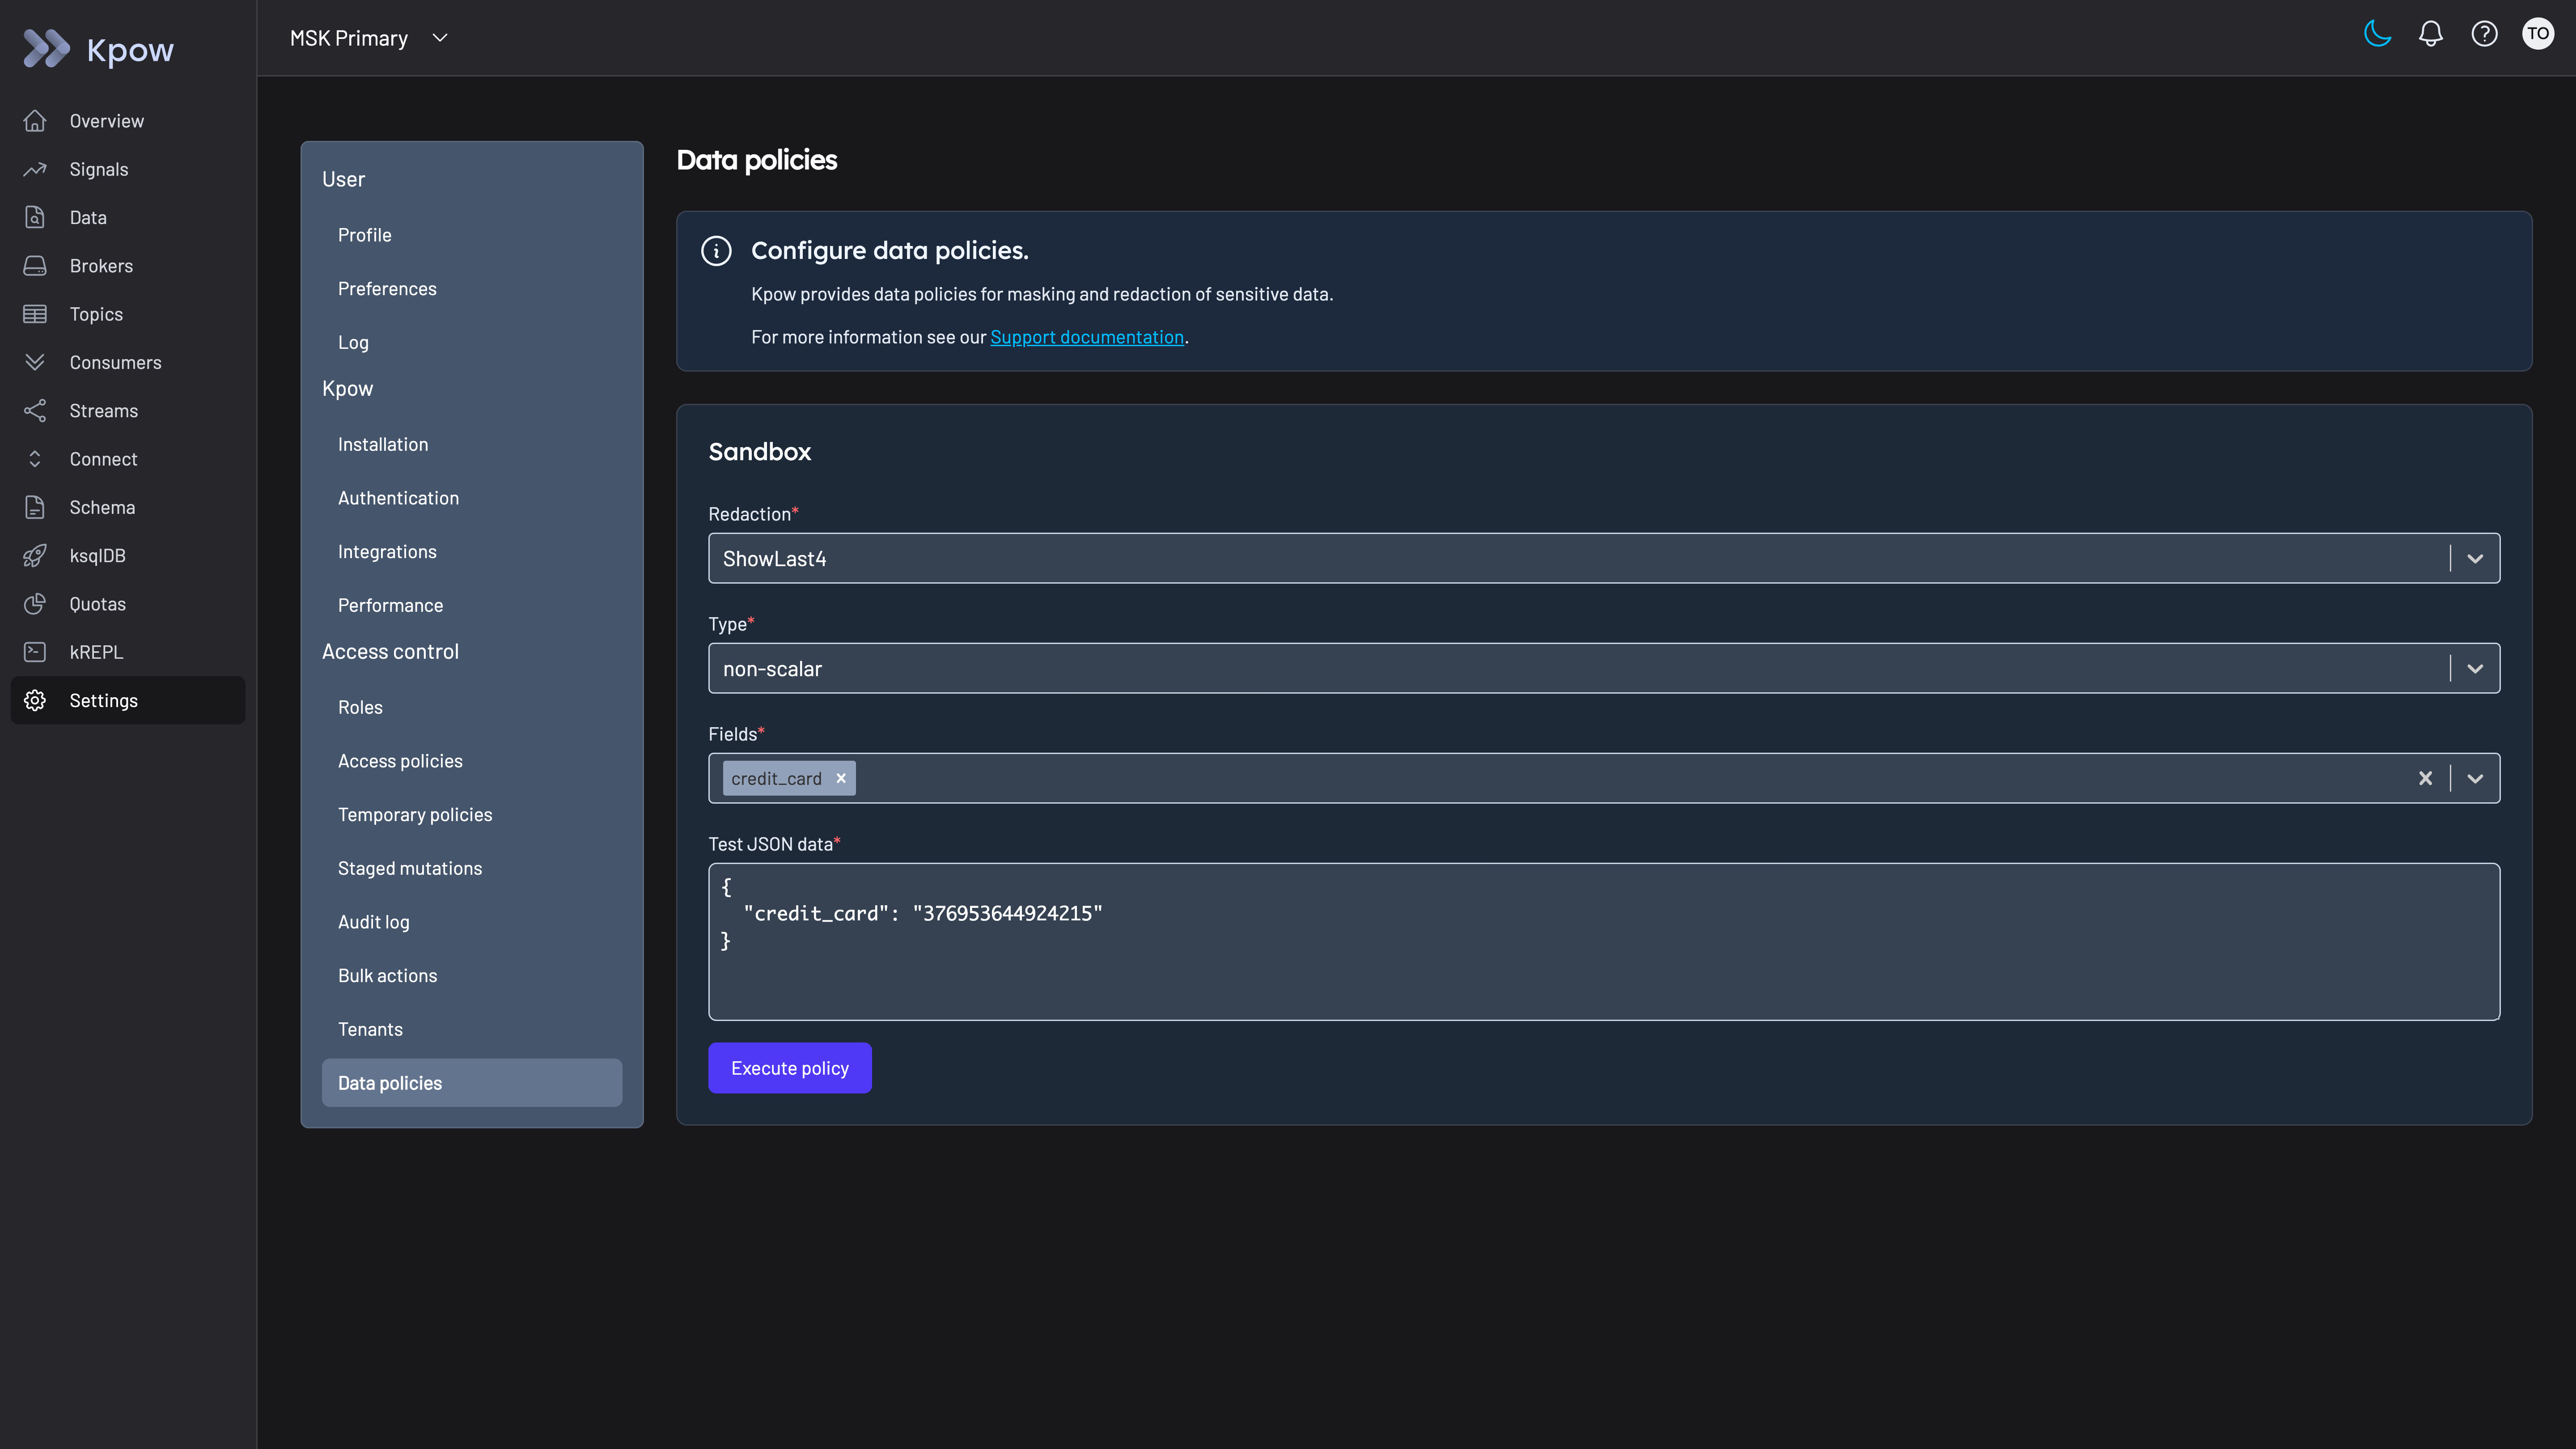2576x1449 pixels.
Task: Open the TO user avatar menu
Action: (x=2538, y=34)
